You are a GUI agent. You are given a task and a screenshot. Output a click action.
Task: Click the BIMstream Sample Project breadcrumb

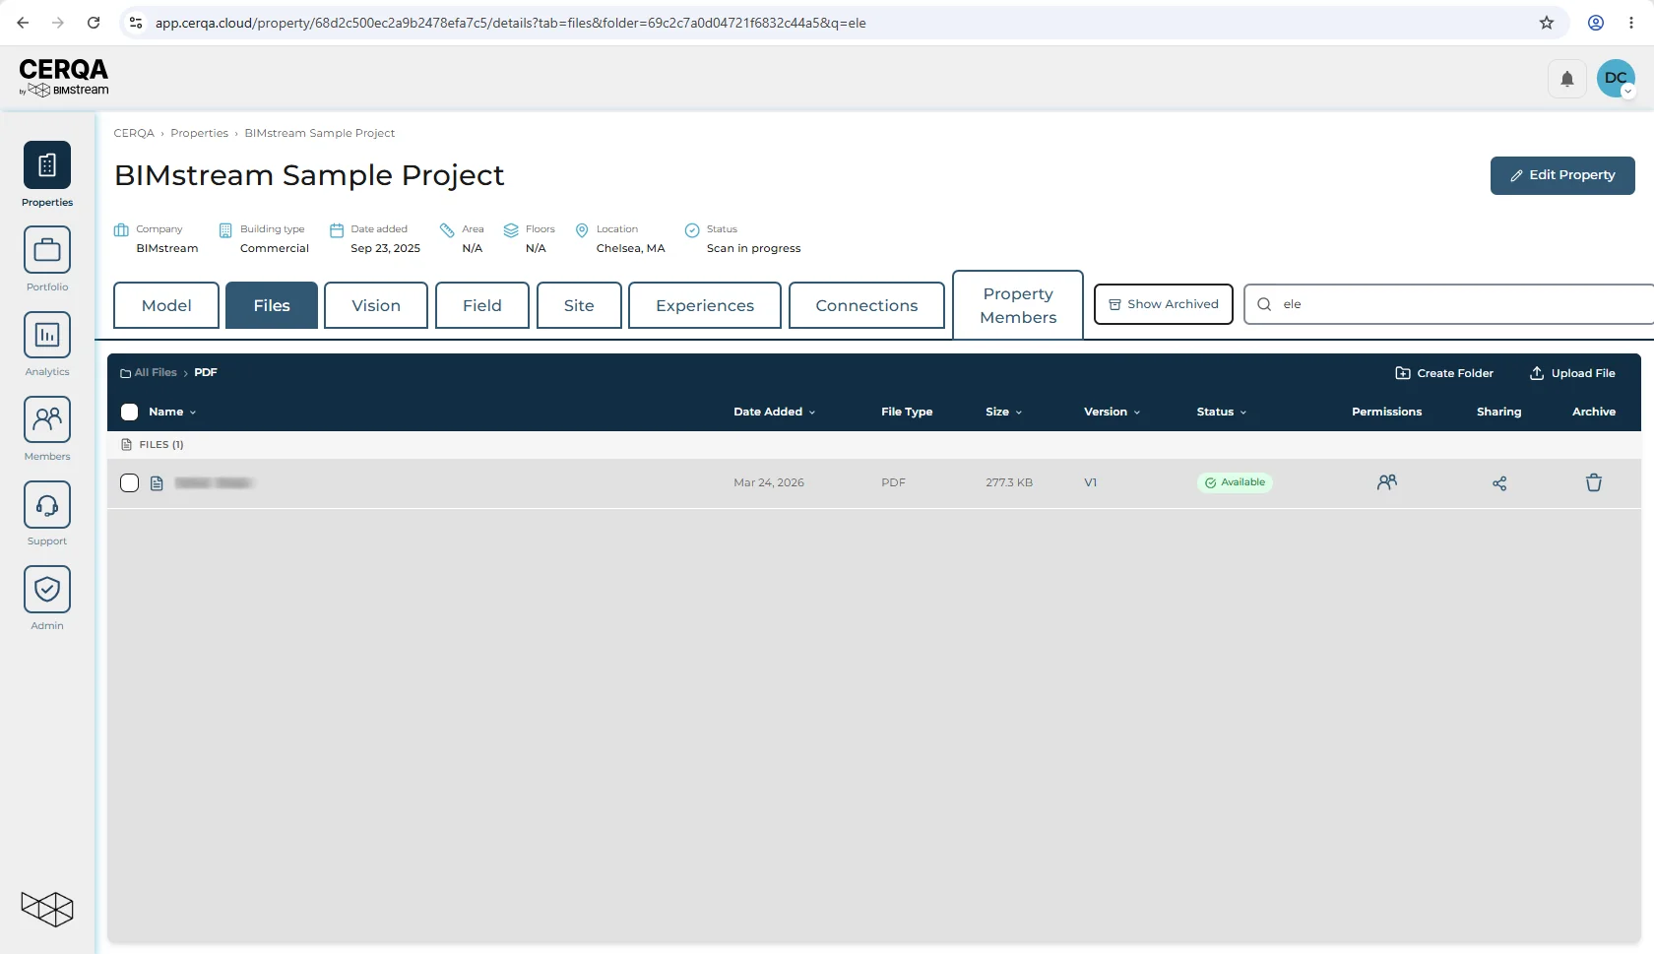[x=320, y=133]
